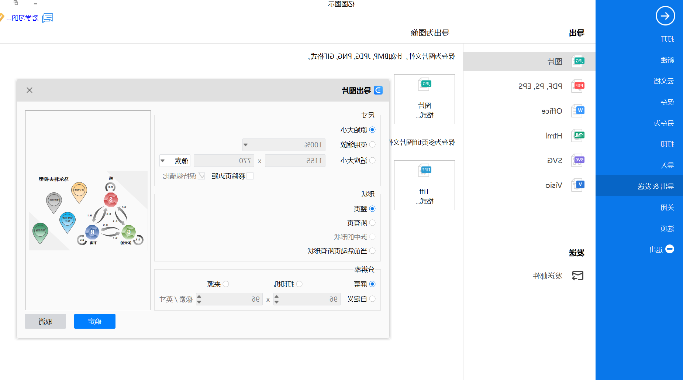Click the circled back arrow icon
Image resolution: width=683 pixels, height=380 pixels.
[x=665, y=16]
